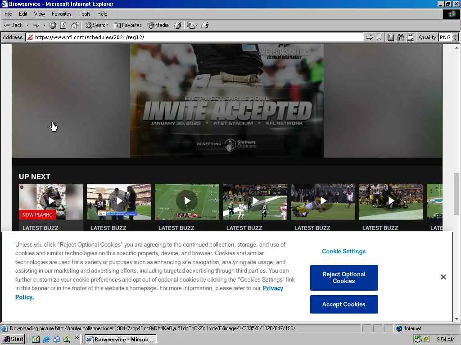
Task: Click the page's vertical scrollbar thumb
Action: click(456, 194)
